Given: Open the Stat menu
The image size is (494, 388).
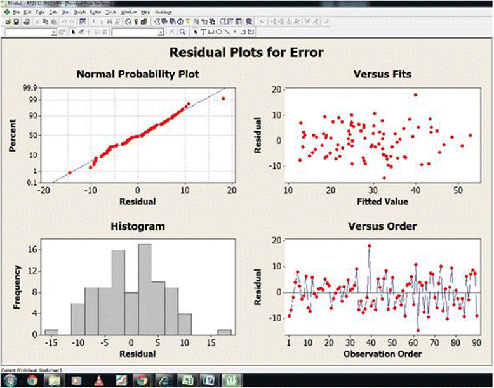Looking at the screenshot, I should tap(65, 12).
